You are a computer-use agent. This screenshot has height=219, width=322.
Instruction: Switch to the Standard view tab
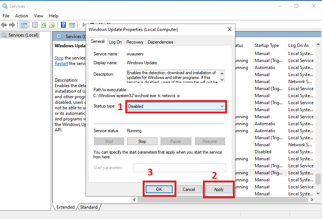click(89, 207)
